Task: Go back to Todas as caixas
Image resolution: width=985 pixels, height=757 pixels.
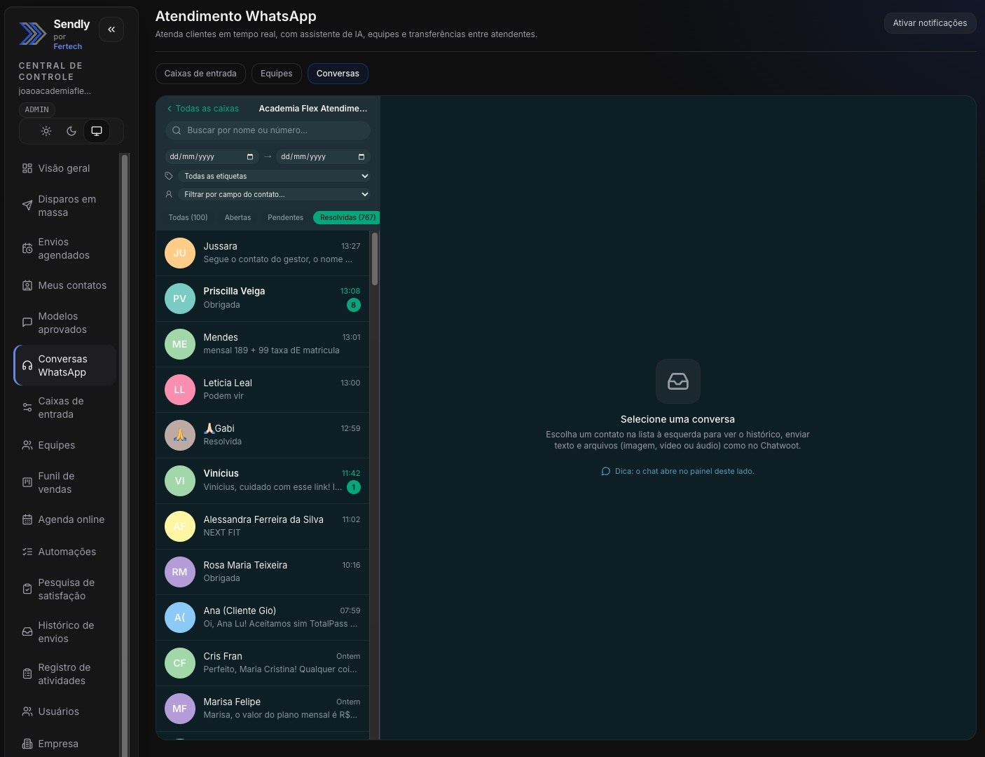Action: 203,109
